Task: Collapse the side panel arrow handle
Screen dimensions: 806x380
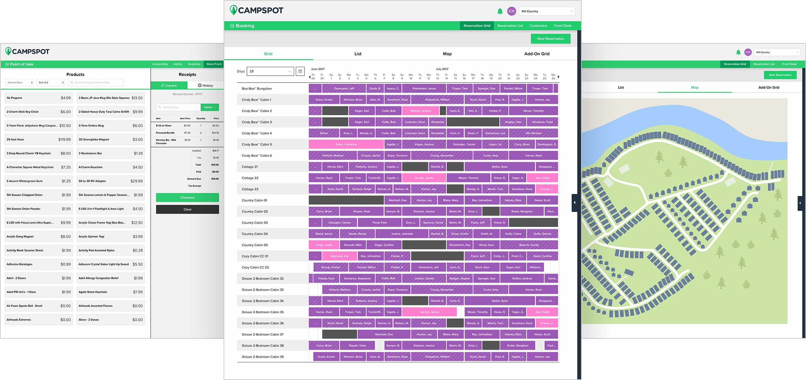Action: pos(574,203)
